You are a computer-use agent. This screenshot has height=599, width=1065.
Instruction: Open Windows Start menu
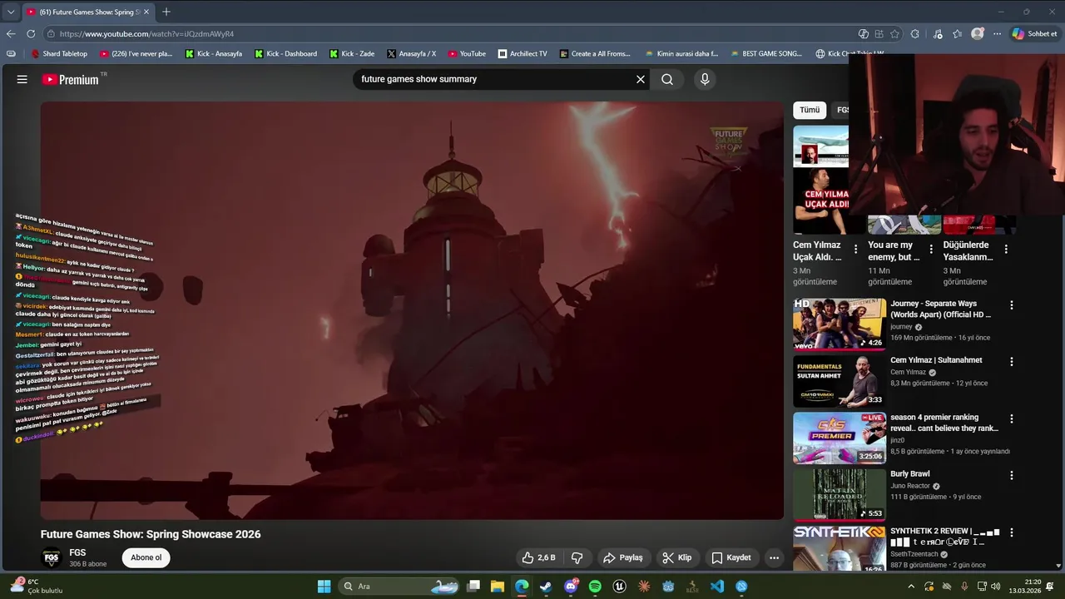tap(324, 587)
